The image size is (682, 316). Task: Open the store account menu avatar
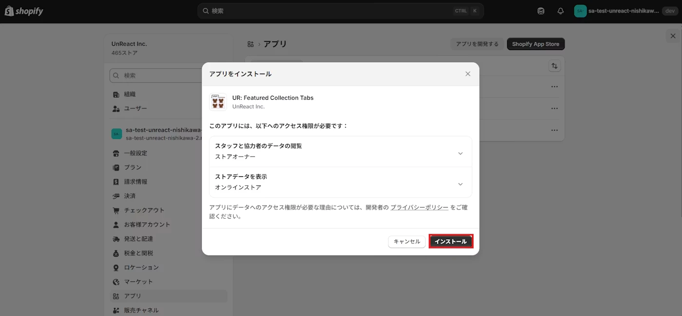click(580, 11)
